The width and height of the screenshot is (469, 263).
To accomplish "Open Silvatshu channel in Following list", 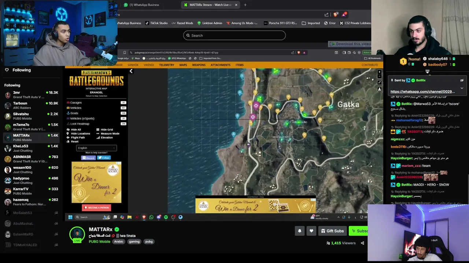I will [x=31, y=116].
